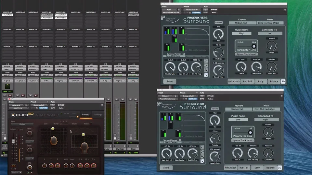Open '7.1 Aux Lo' output dropdown in mixer
The height and width of the screenshot is (175, 312).
[x=76, y=69]
